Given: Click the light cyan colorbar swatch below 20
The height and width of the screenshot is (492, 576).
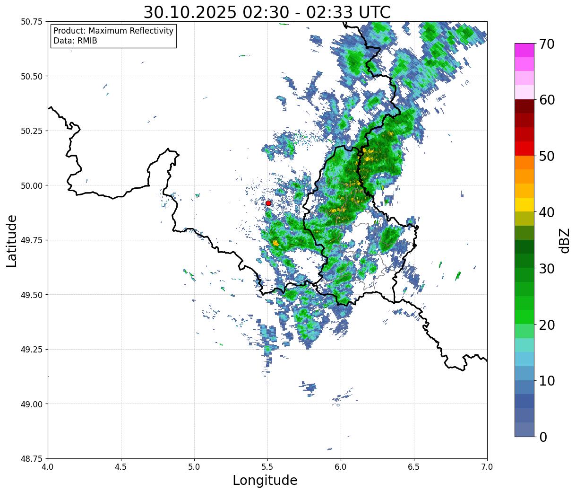Looking at the screenshot, I should 524,345.
